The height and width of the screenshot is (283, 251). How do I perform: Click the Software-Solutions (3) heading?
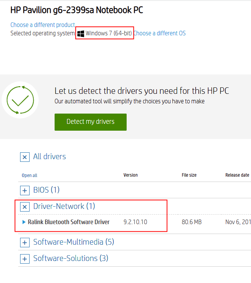coord(71,258)
